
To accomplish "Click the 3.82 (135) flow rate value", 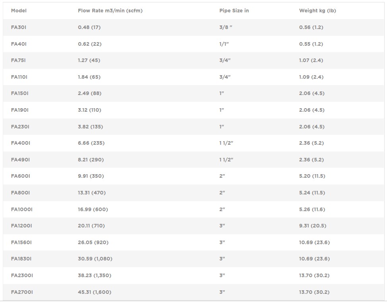I will pos(90,127).
